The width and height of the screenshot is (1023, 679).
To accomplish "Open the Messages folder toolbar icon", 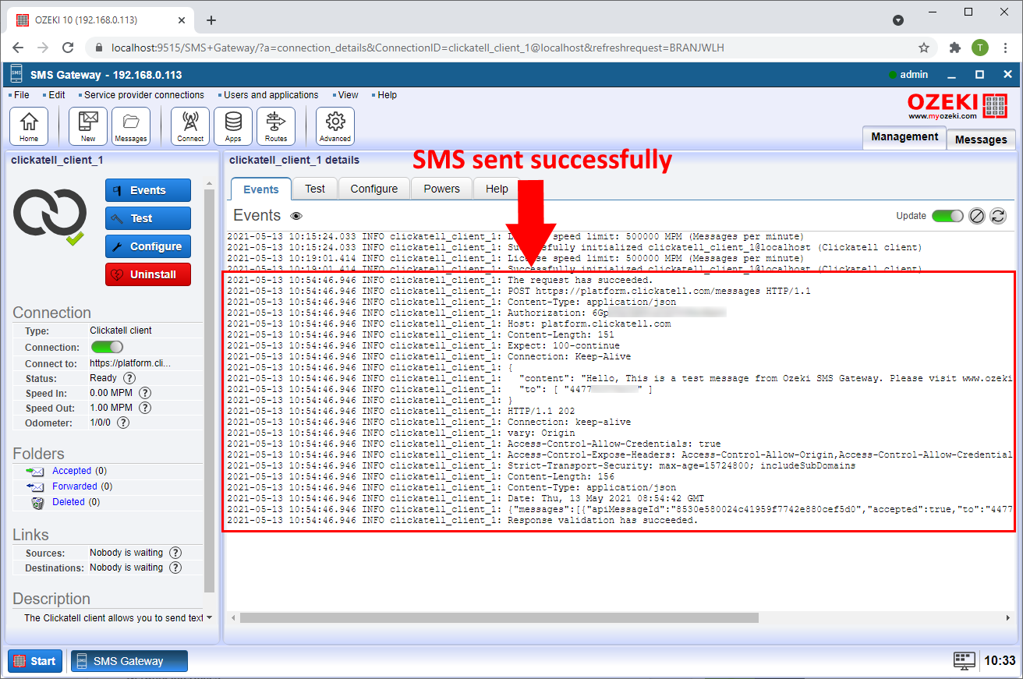I will [x=131, y=126].
